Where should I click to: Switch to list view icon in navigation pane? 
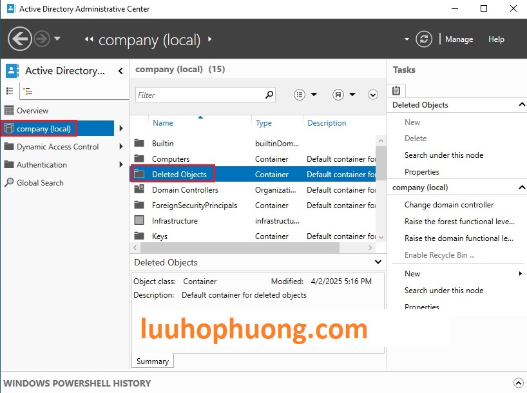pyautogui.click(x=10, y=91)
